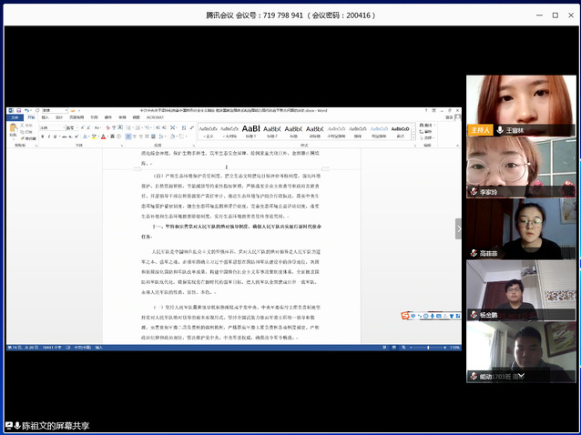Click the microphone icon beside 李家玲

[473, 192]
